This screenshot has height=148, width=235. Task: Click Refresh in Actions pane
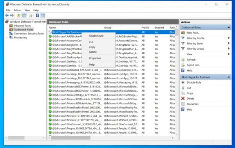[x=191, y=60]
